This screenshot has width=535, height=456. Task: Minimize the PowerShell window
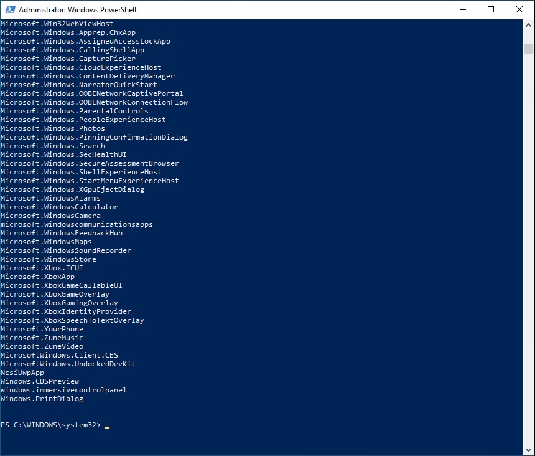pos(463,9)
